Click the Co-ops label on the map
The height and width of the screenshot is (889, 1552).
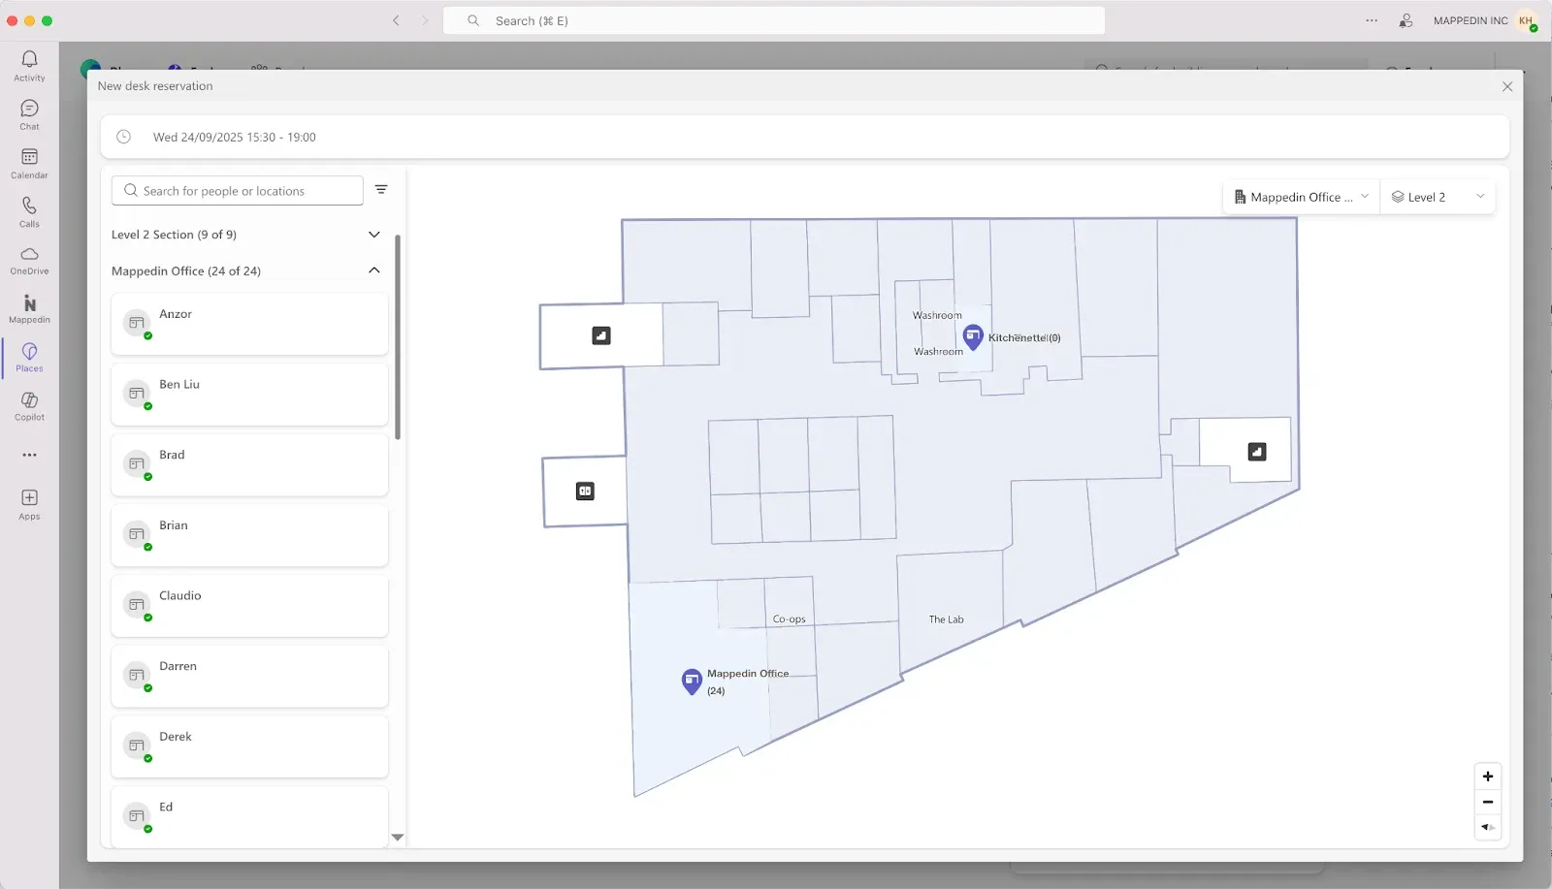(x=789, y=619)
